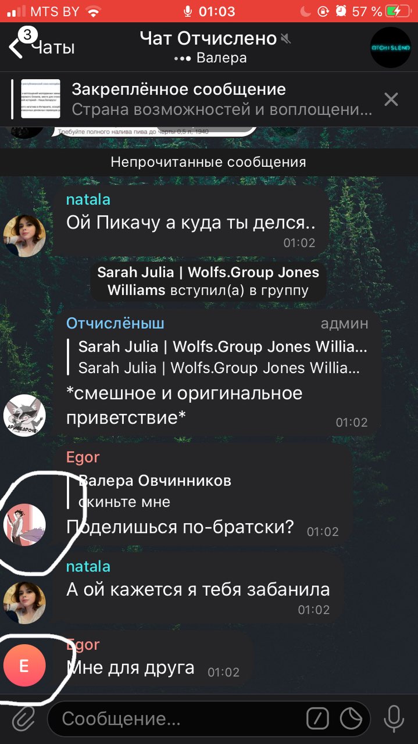Tap the paperclip attachment icon
418x744 pixels.
click(x=23, y=720)
